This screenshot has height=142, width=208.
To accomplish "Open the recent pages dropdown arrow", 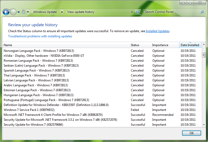I will pyautogui.click(x=18, y=12).
